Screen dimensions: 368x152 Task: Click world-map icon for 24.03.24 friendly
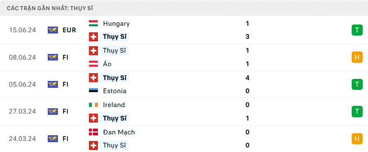pos(53,139)
